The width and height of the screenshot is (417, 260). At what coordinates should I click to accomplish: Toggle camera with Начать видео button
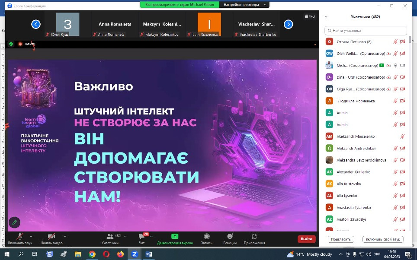pyautogui.click(x=51, y=238)
